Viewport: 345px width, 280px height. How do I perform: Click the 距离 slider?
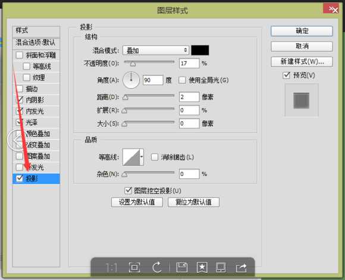coord(149,97)
